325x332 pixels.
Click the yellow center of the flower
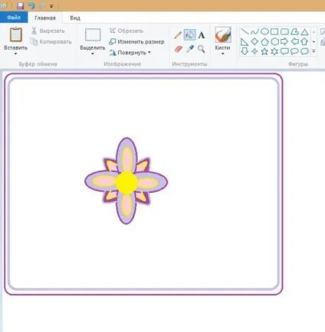(x=126, y=182)
